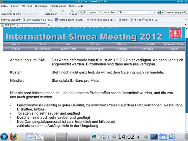Open Simcaworld Le For... bookmark
This screenshot has height=141, width=188.
[x=38, y=20]
